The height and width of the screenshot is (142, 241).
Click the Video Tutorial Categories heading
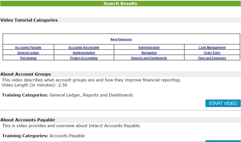point(29,20)
